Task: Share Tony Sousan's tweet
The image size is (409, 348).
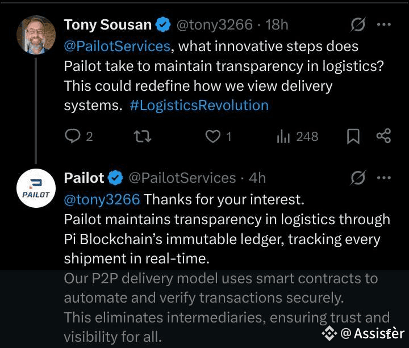Action: (384, 136)
